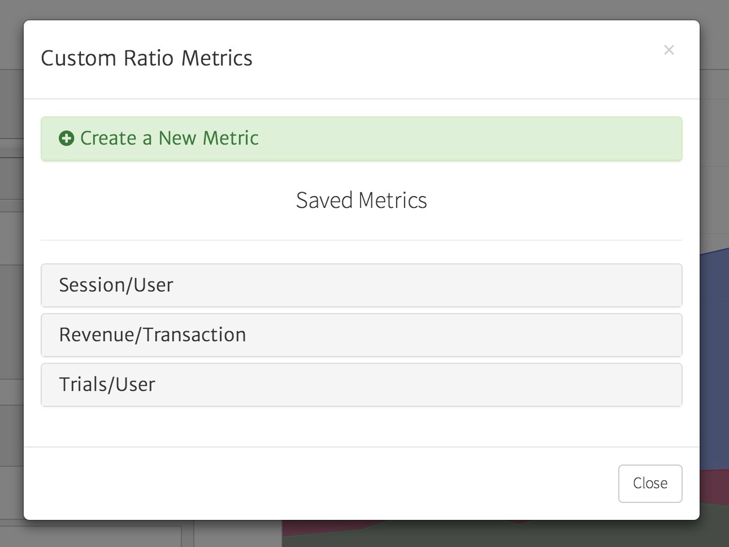The image size is (729, 547).
Task: Click the plus symbol beside Create a New Metric
Action: coord(67,138)
